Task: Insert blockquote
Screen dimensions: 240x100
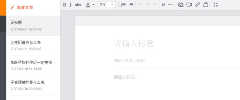Action: pyautogui.click(x=163, y=5)
